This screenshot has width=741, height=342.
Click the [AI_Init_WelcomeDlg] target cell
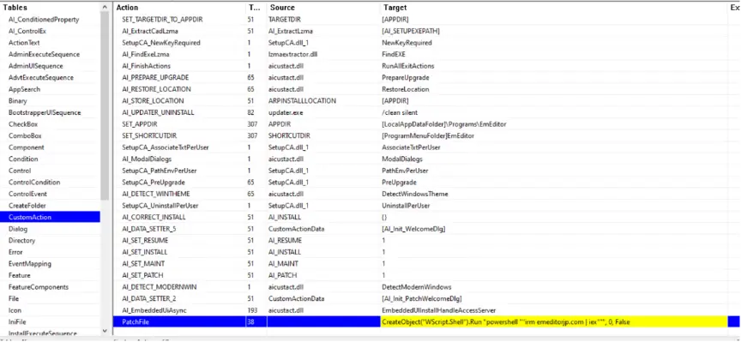click(x=413, y=229)
